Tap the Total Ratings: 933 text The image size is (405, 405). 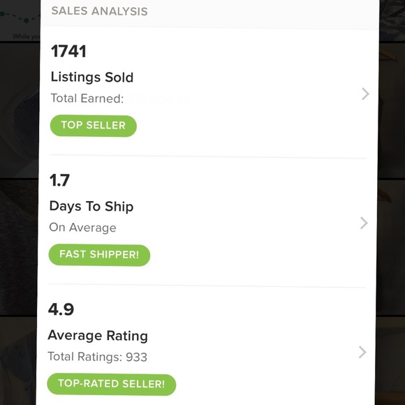tap(97, 357)
